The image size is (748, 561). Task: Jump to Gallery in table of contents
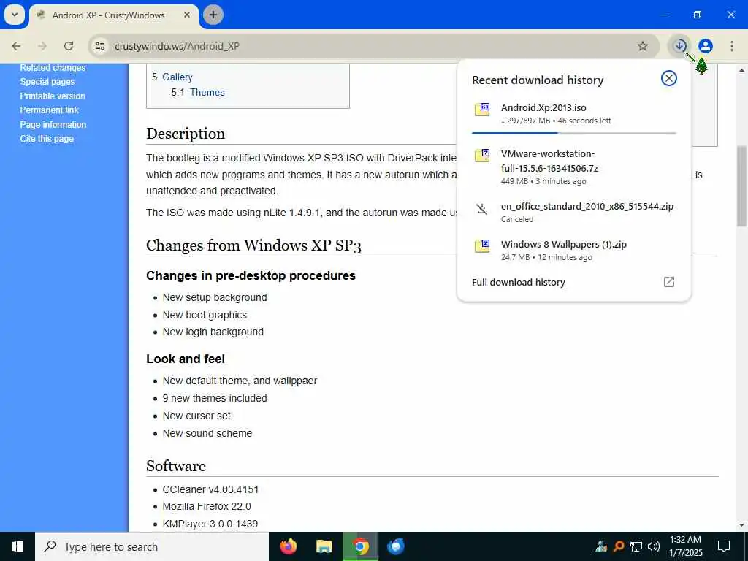[177, 77]
